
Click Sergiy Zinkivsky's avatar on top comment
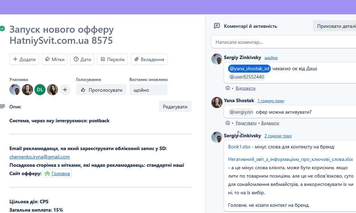217,59
